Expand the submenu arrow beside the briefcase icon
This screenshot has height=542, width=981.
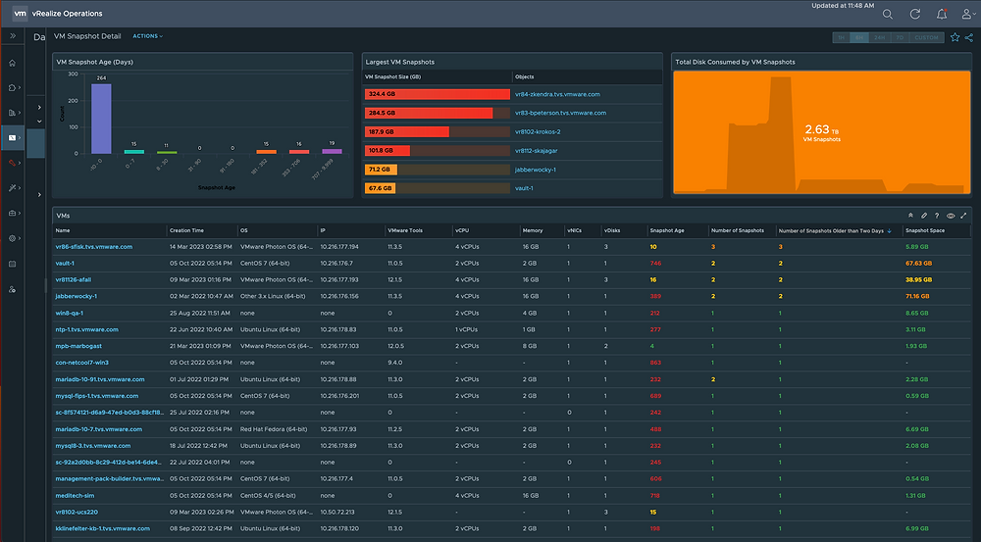click(20, 214)
